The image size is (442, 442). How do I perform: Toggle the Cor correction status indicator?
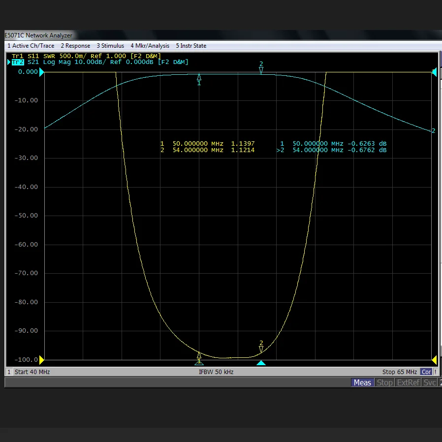click(426, 372)
